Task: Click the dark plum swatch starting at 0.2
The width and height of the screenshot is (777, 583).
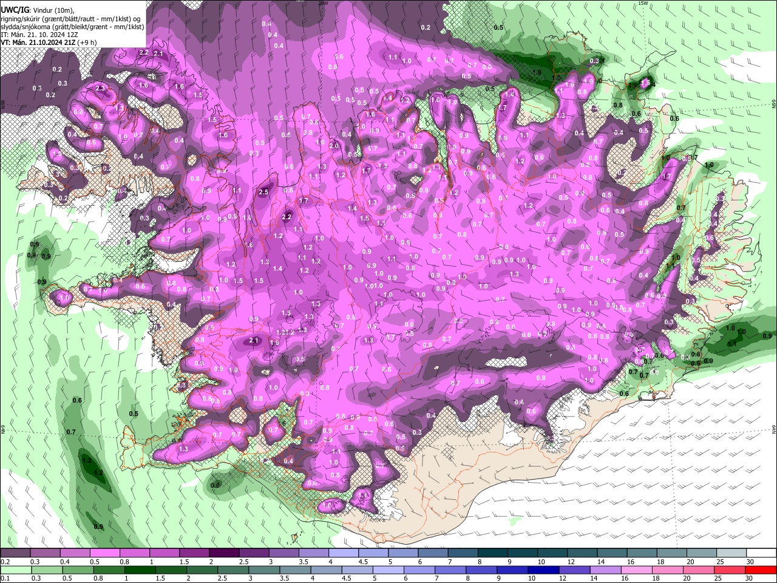Action: tap(15, 553)
